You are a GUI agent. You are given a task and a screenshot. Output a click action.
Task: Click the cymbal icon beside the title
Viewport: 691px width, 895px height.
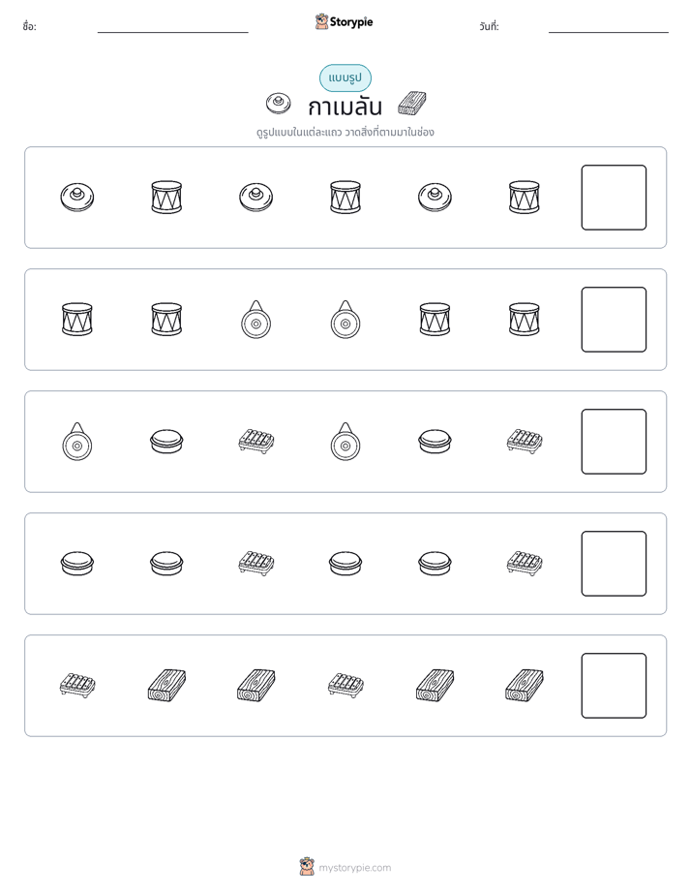point(278,104)
